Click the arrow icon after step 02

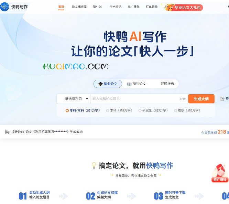[131, 196]
